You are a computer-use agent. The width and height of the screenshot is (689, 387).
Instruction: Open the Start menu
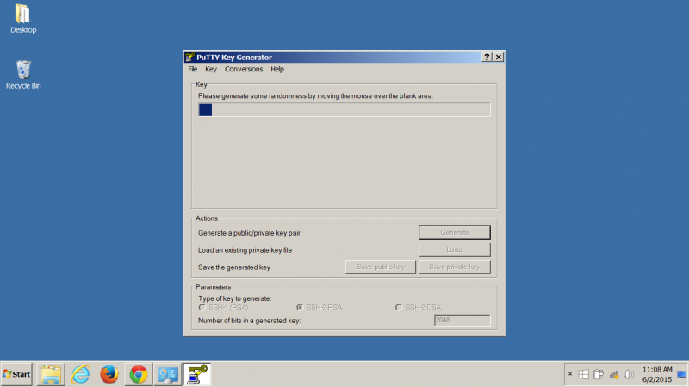[x=16, y=374]
